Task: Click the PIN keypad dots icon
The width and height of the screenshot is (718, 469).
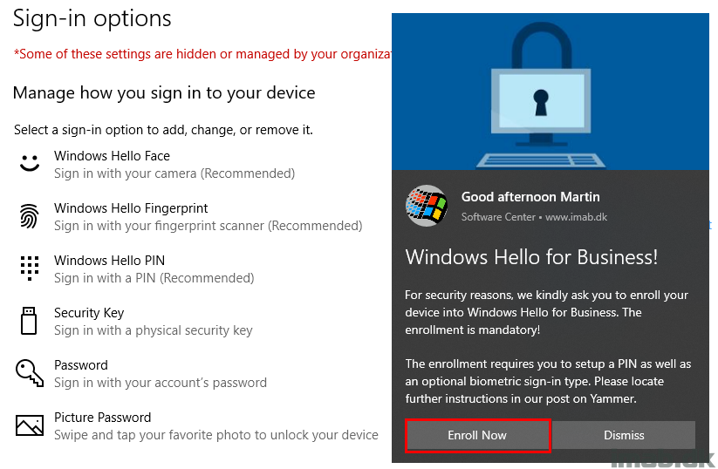Action: click(30, 268)
